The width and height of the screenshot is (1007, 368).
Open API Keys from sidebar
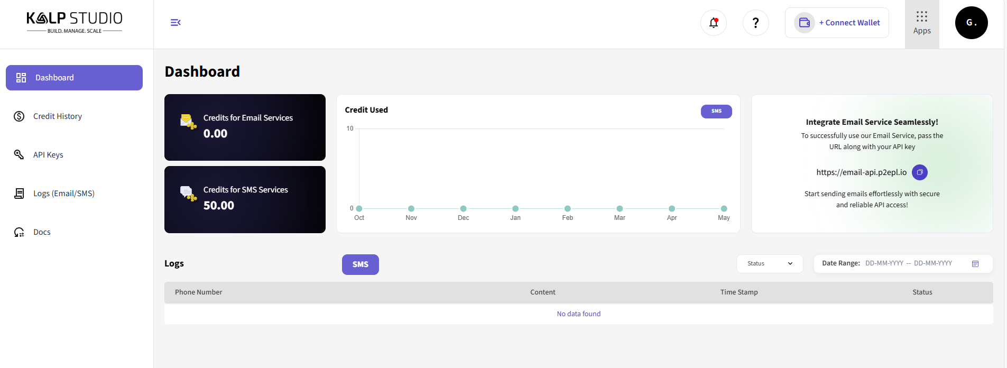tap(48, 155)
